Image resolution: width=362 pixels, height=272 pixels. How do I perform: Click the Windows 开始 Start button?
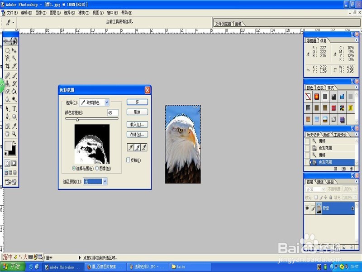tap(13, 267)
